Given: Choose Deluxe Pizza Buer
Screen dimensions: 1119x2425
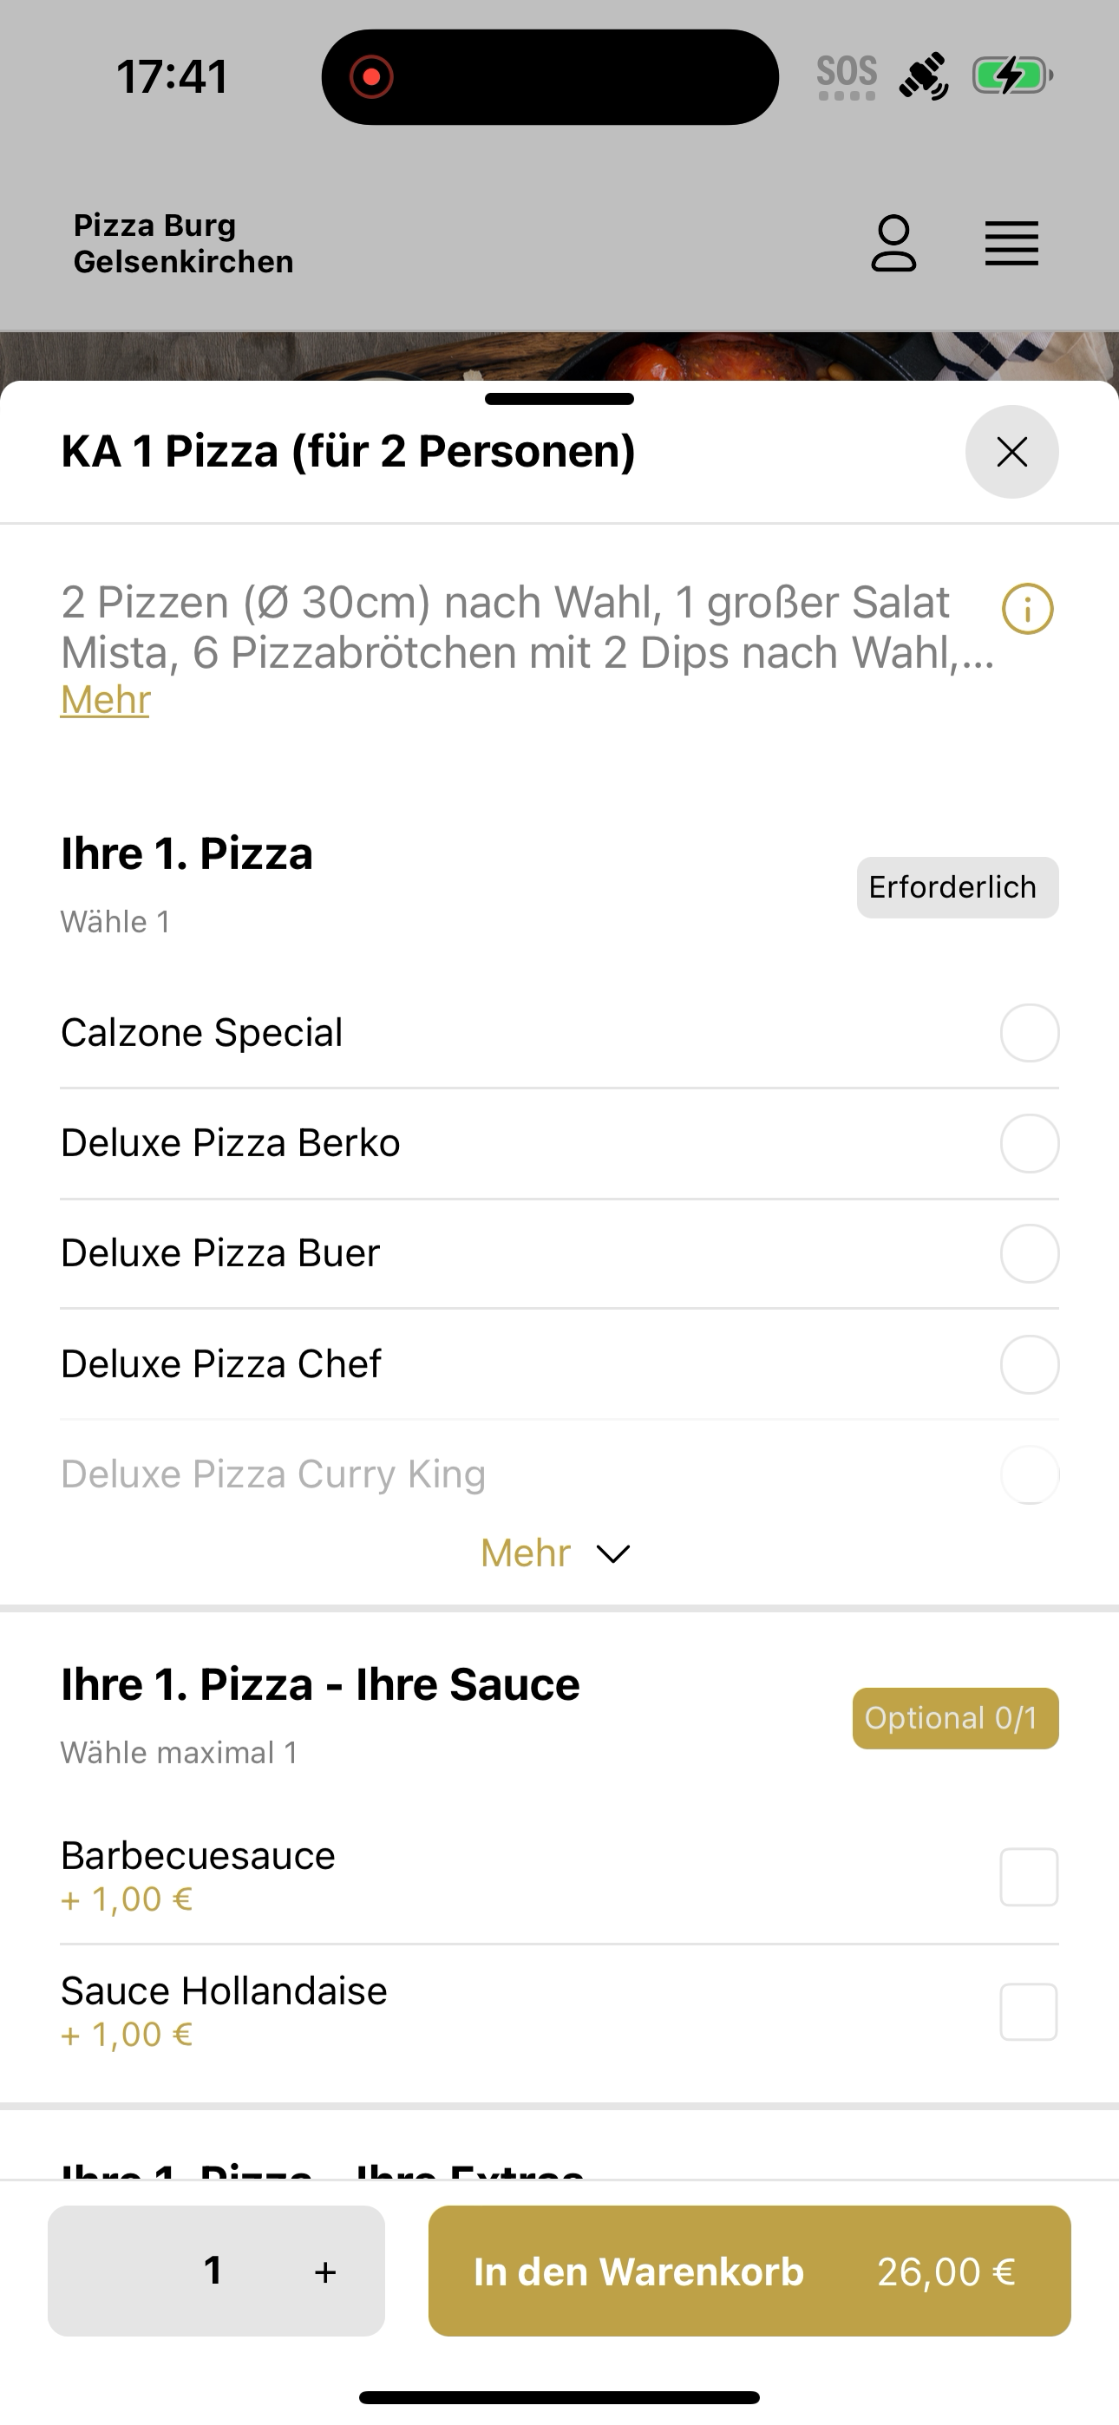Looking at the screenshot, I should (x=1030, y=1253).
